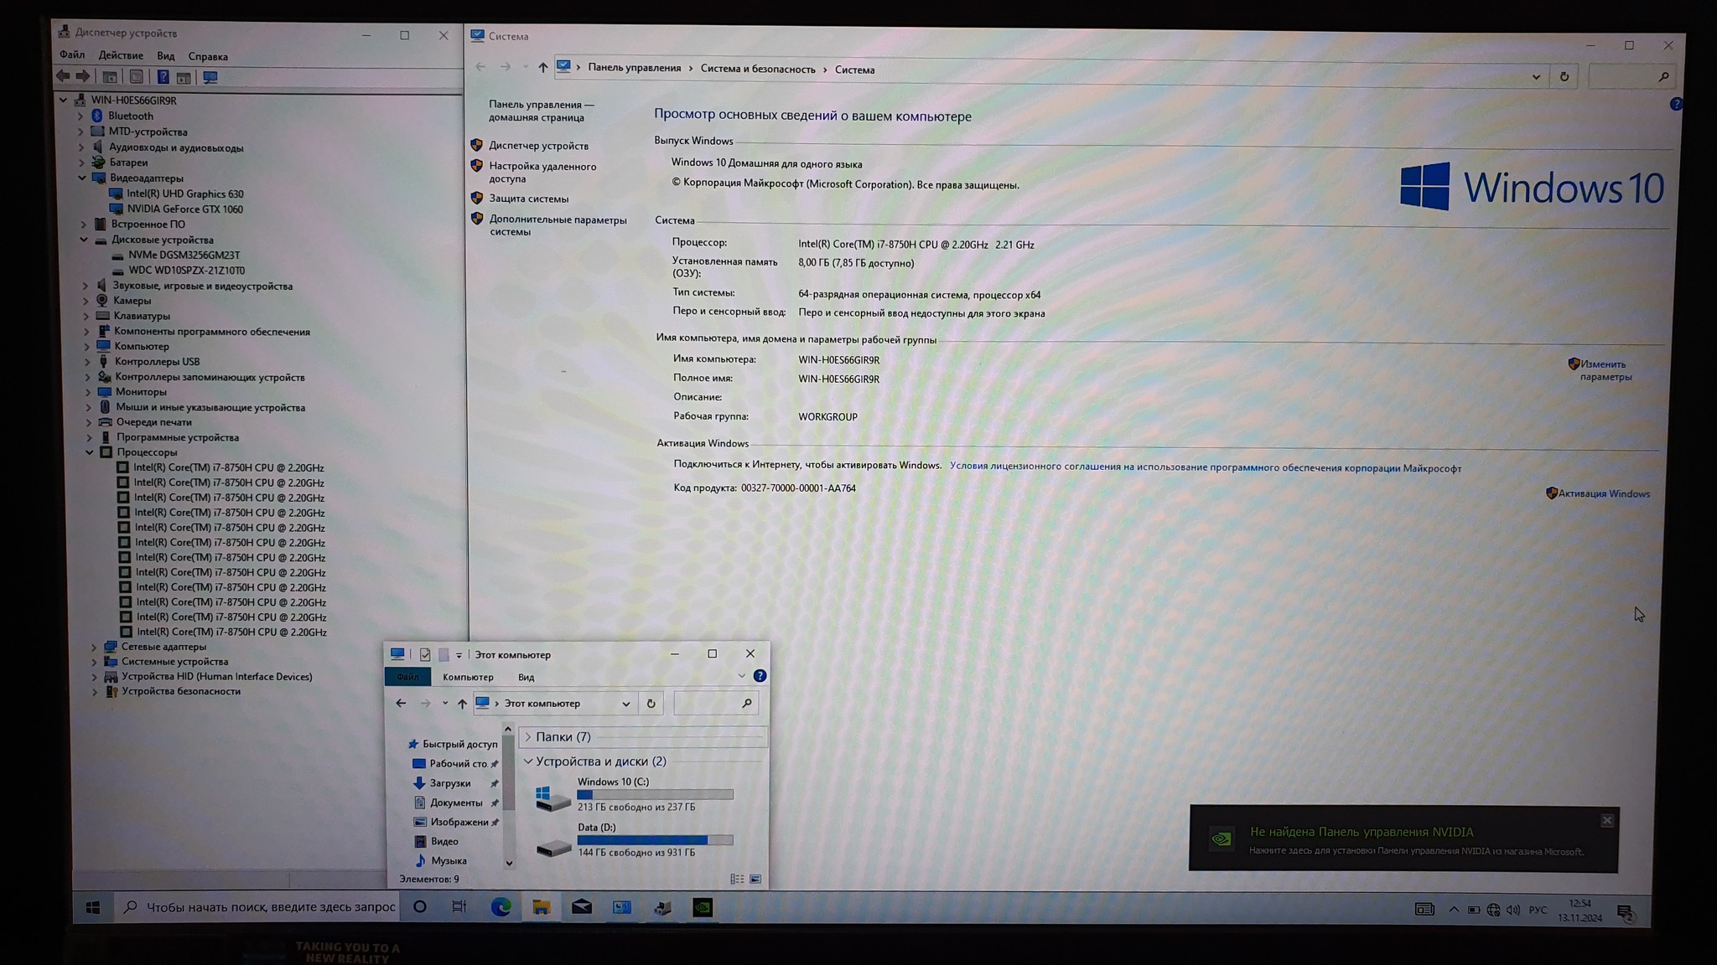Click the refresh icon in Этот компьютер window

coord(651,704)
